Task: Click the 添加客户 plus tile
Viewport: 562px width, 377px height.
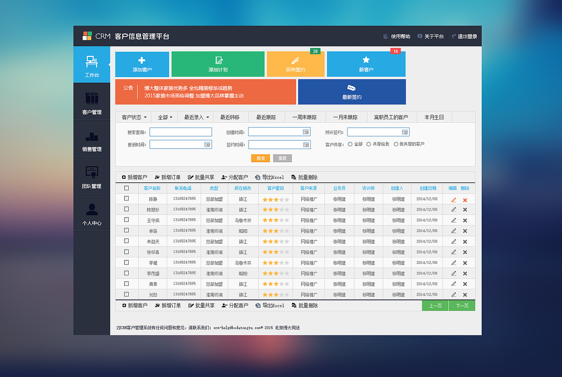Action: (142, 64)
